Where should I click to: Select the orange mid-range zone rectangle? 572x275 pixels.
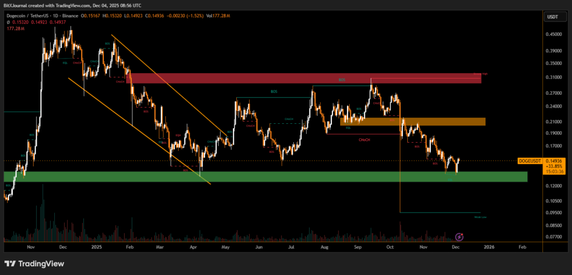[x=412, y=122]
